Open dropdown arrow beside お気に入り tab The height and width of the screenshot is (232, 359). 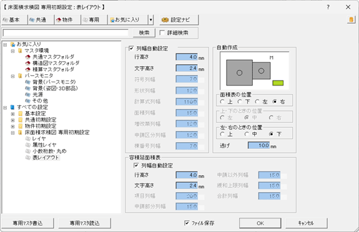click(150, 20)
